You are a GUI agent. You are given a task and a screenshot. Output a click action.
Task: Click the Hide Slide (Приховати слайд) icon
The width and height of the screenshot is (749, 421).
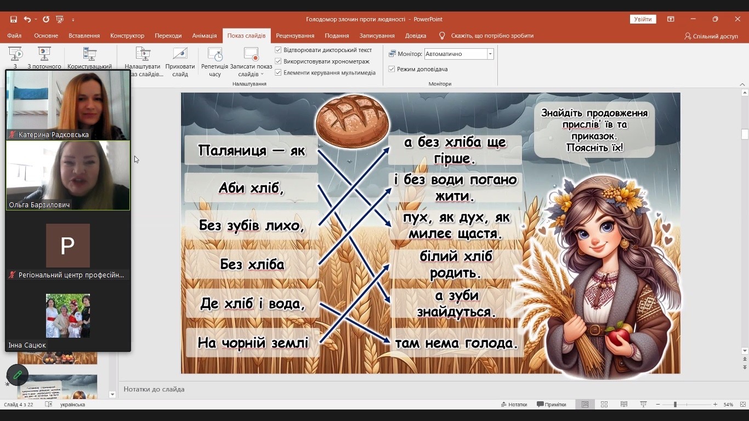180,54
